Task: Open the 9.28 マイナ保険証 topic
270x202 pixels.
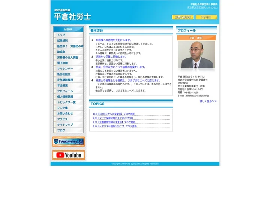Action: coord(113,118)
